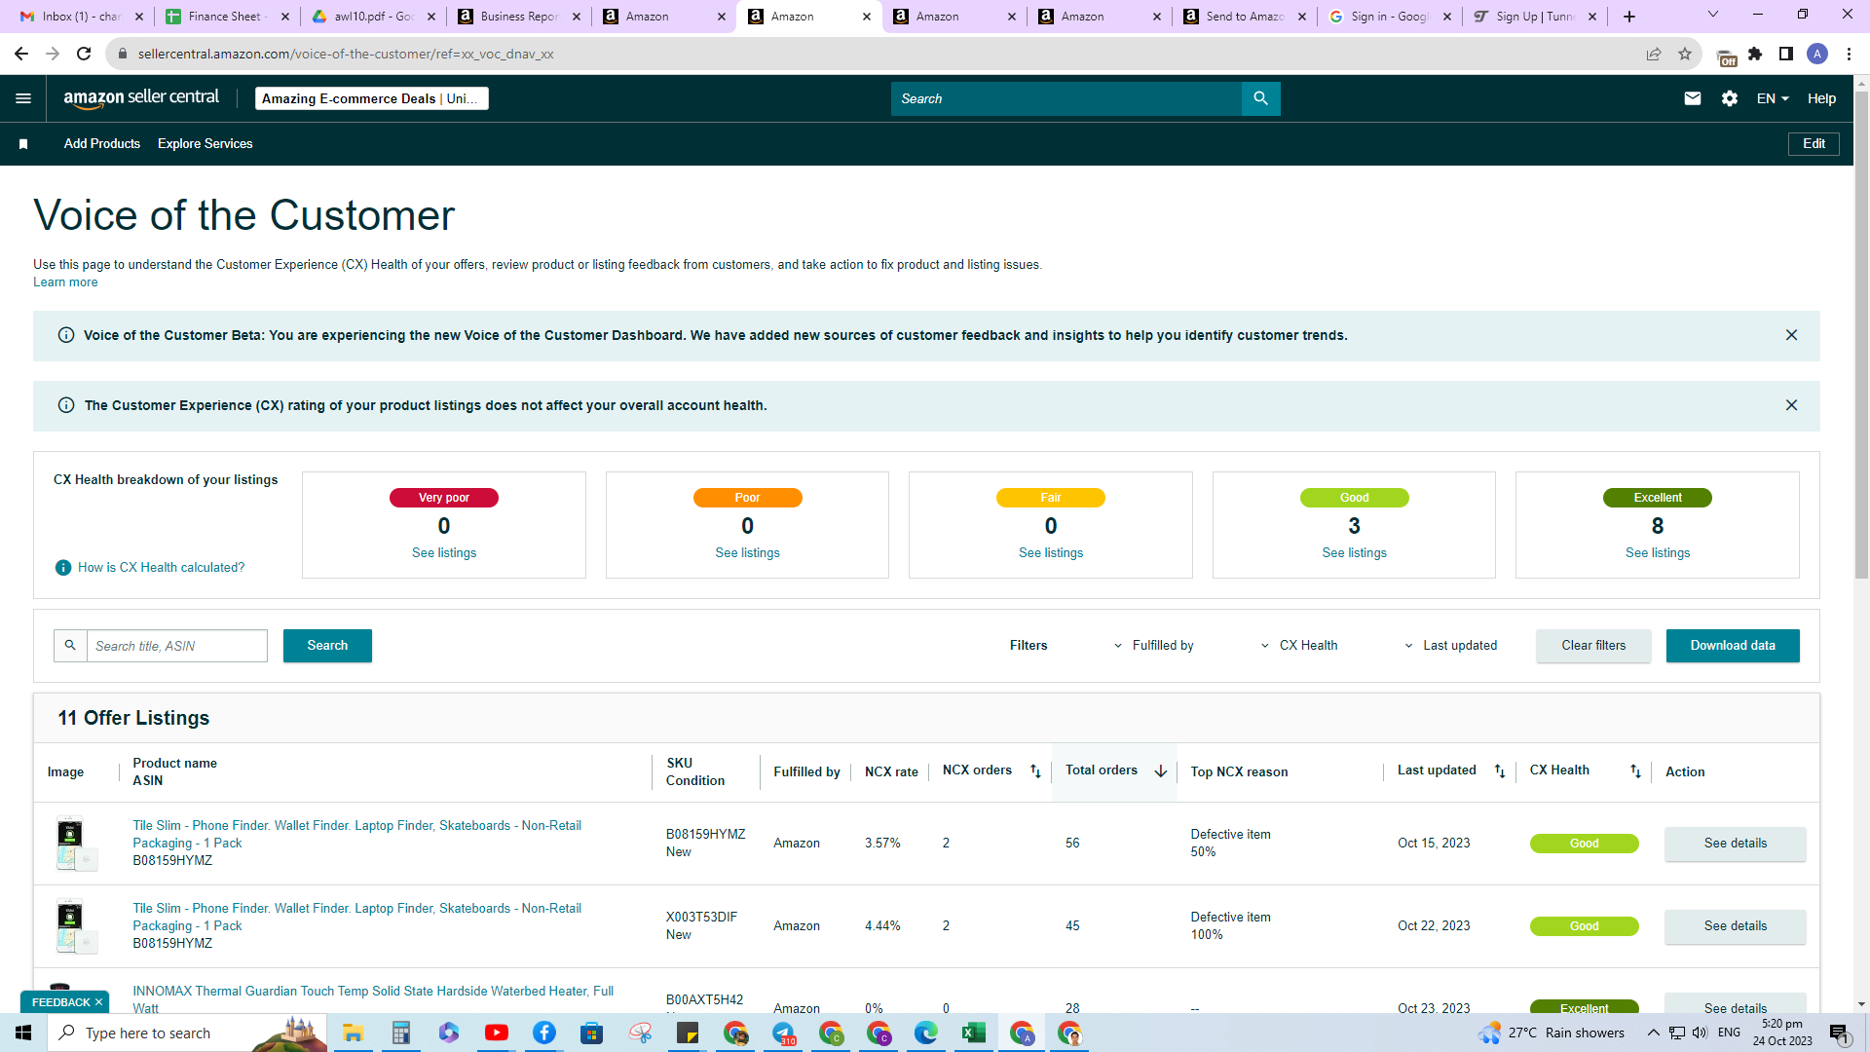
Task: Switch to the Finance Sheet tab
Action: [228, 17]
